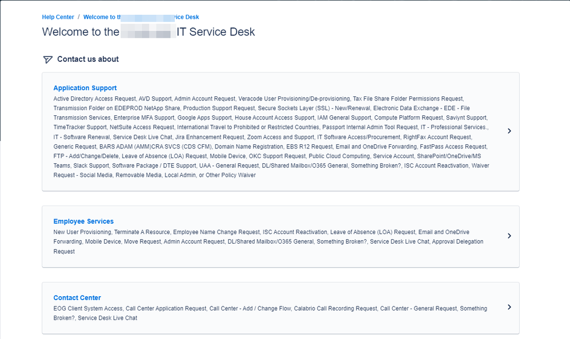Click the Application Support chevron arrow
570x339 pixels.
click(x=509, y=131)
